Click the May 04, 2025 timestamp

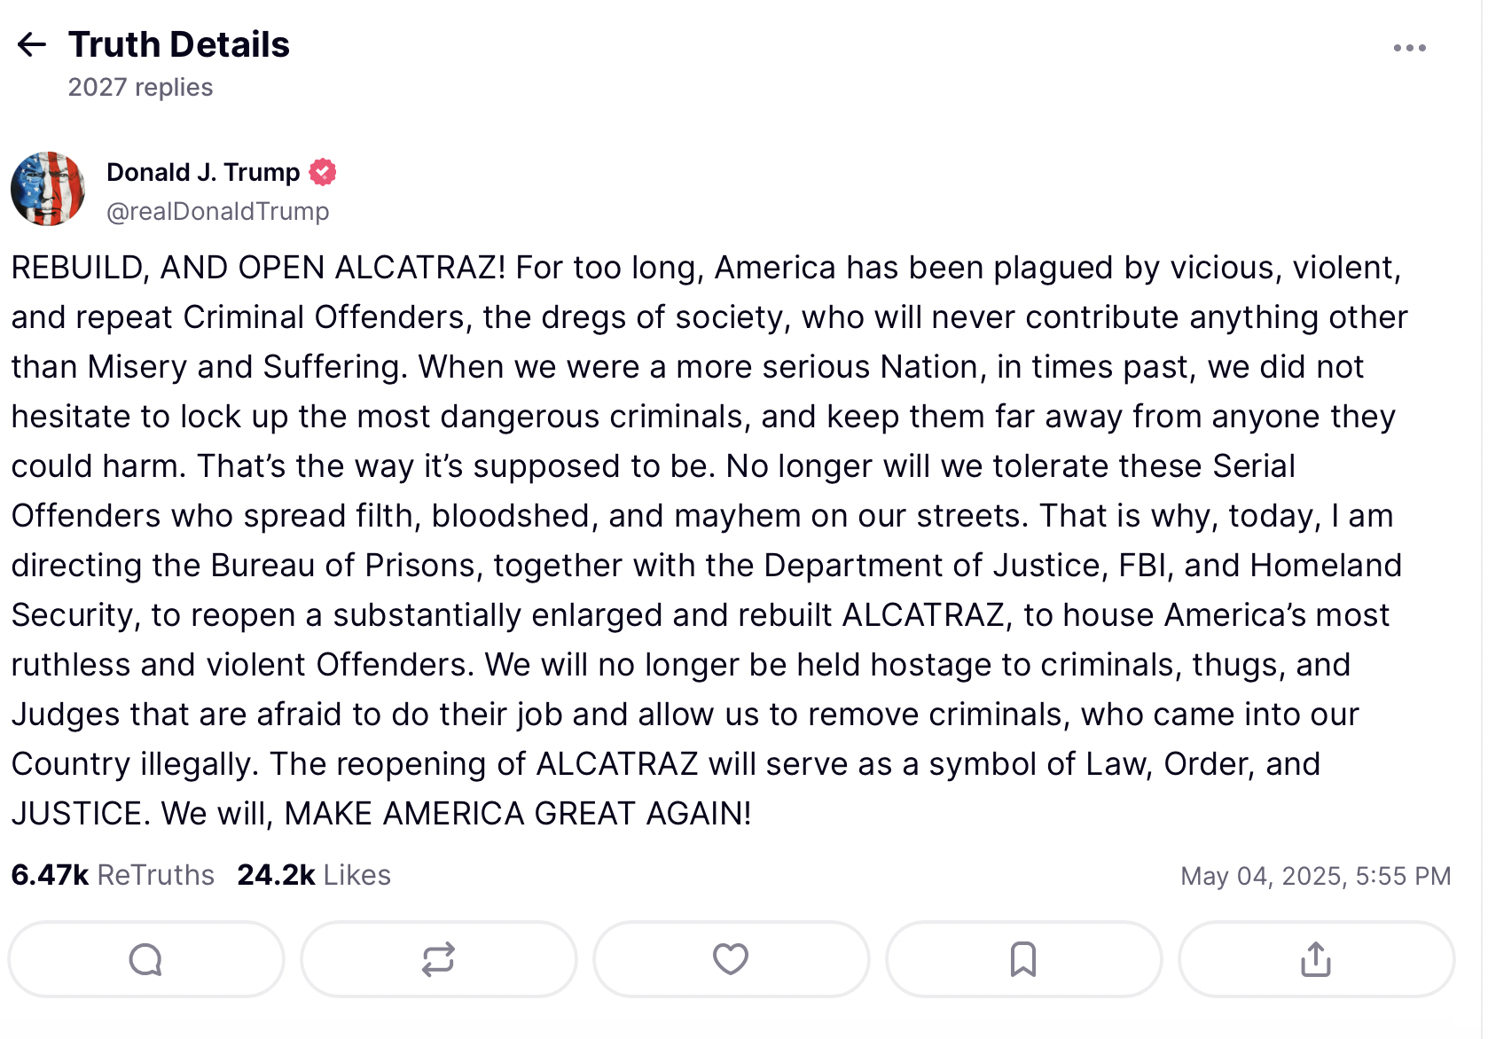1315,876
